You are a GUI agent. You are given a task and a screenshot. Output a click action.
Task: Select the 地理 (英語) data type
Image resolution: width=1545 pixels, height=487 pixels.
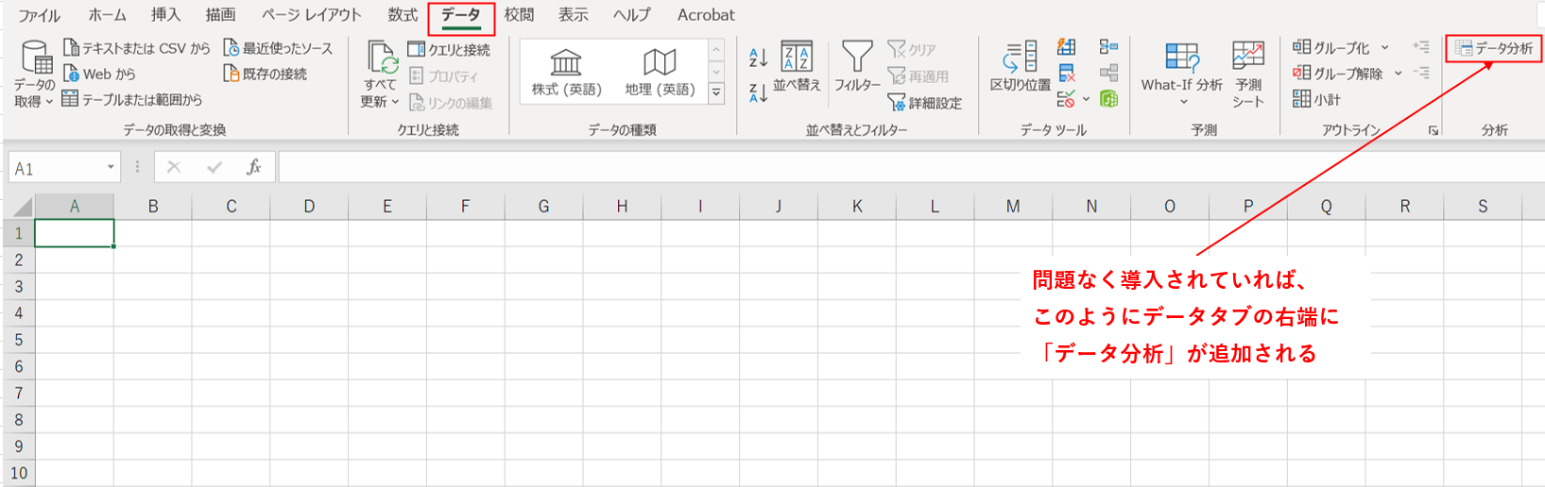(x=660, y=73)
